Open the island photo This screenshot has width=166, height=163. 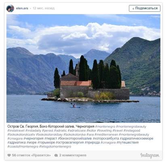(83, 68)
